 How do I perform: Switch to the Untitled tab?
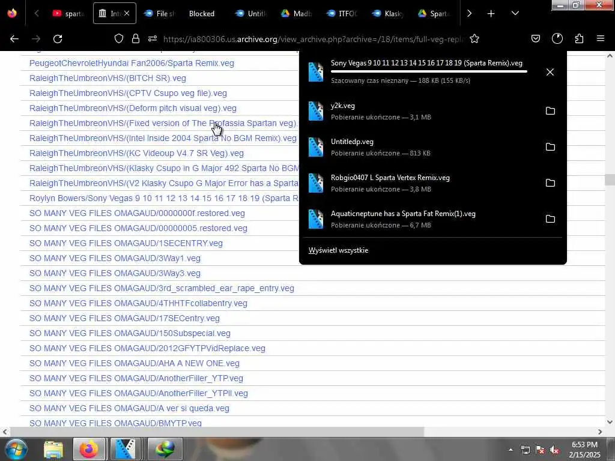(250, 14)
